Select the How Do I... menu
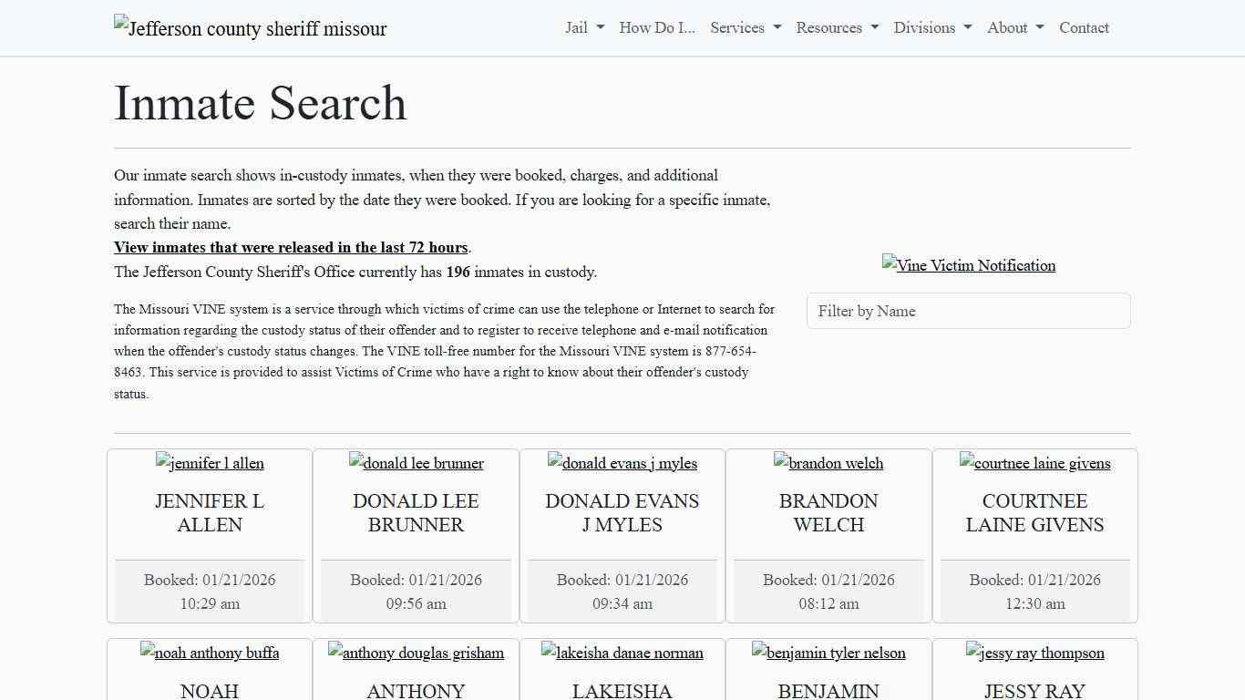 656,27
